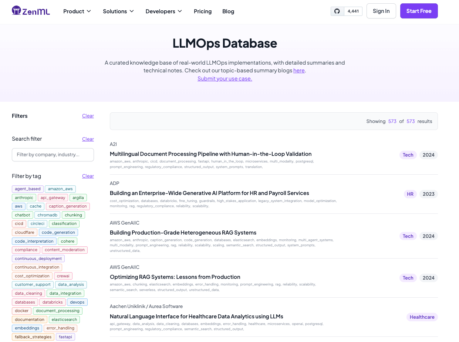Open the Multilingual Document Processing Pipeline case
This screenshot has height=342, width=459.
210,154
